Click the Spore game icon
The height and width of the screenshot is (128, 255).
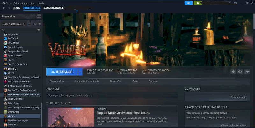pyautogui.click(x=5, y=73)
